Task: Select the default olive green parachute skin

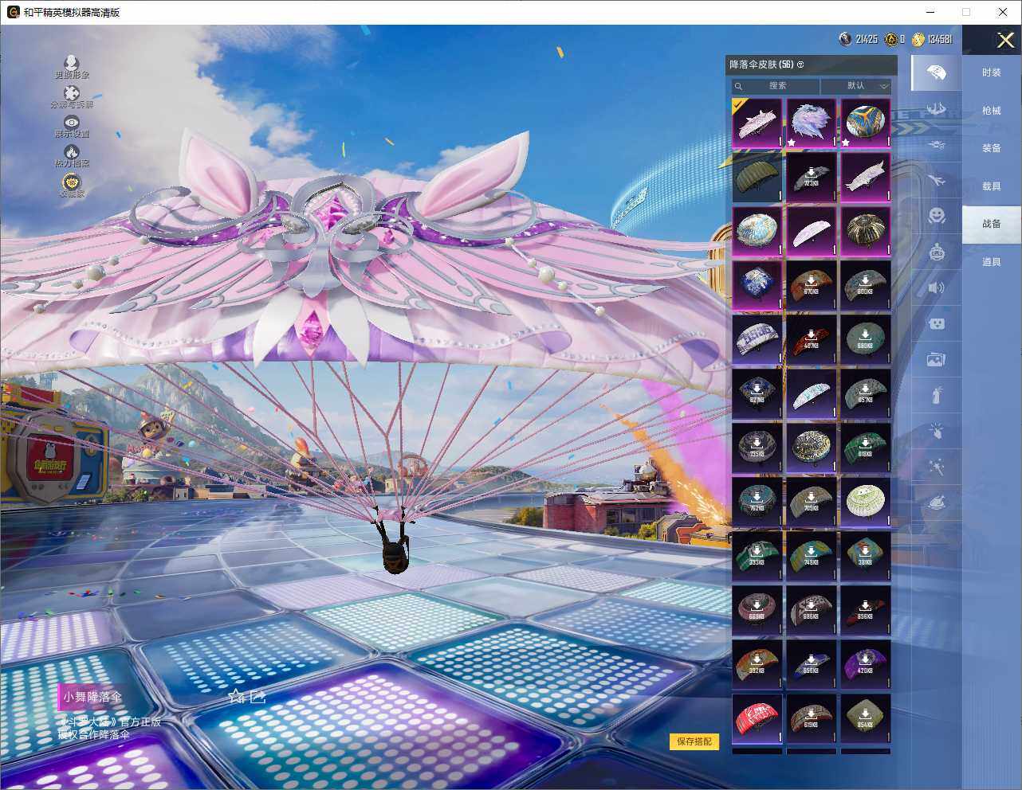Action: [x=757, y=177]
